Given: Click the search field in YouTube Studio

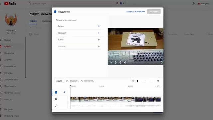Looking at the screenshot, I should coord(71,4).
